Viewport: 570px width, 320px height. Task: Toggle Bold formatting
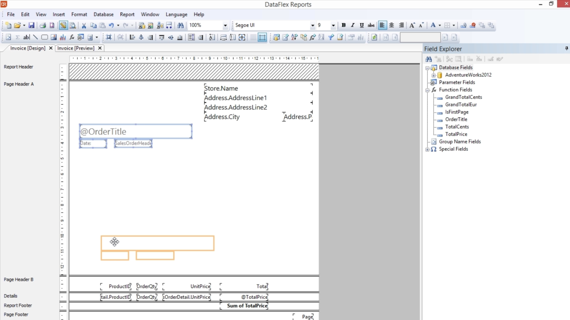343,25
